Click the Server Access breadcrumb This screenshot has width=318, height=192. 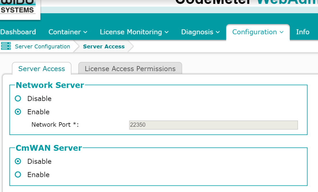tap(104, 47)
